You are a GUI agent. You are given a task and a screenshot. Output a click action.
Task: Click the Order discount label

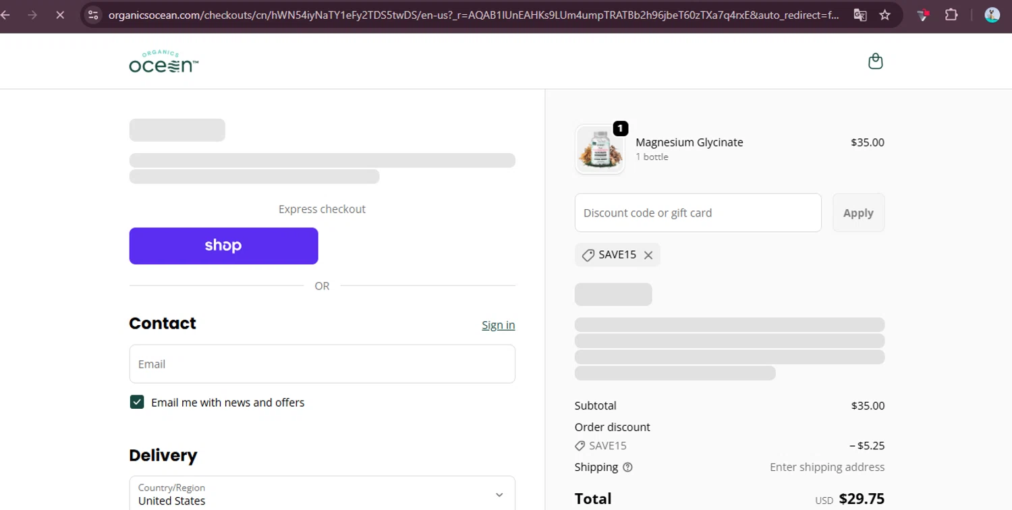(x=612, y=427)
